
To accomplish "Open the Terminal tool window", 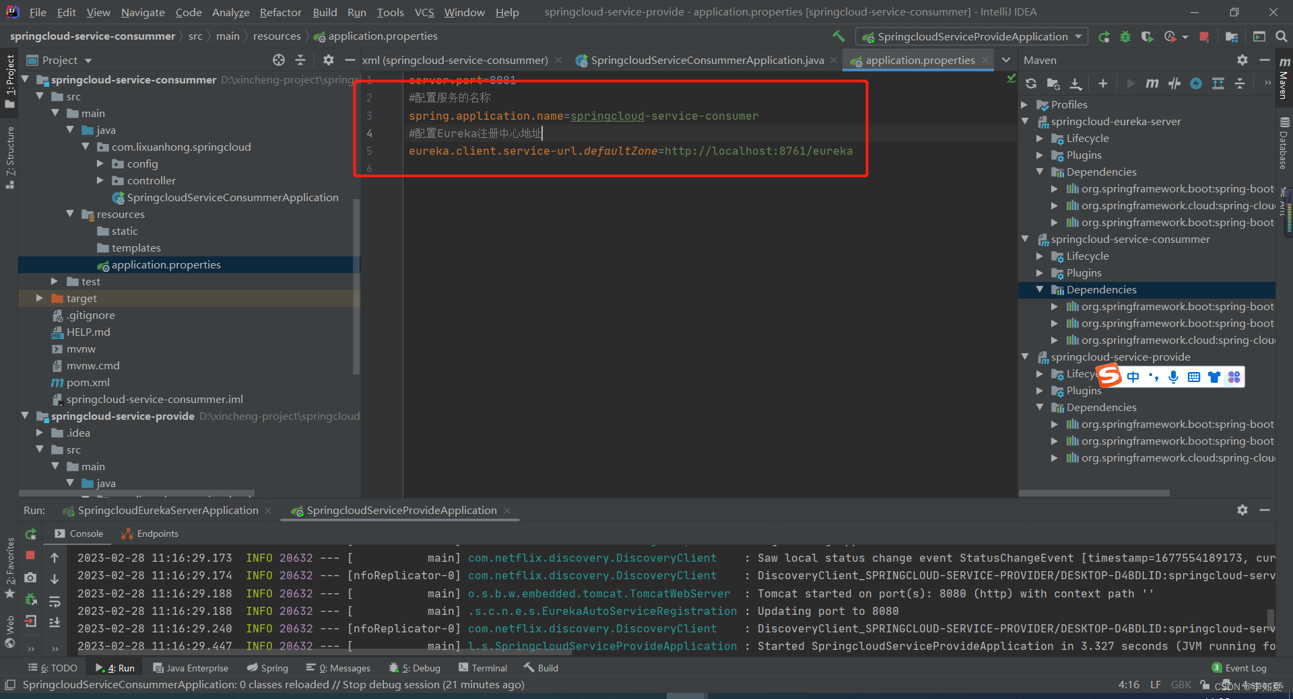I will pos(483,667).
